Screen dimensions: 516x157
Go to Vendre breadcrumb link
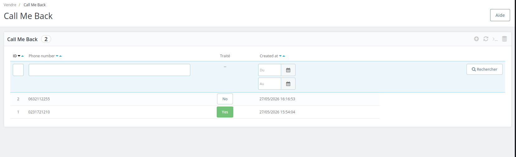point(10,5)
